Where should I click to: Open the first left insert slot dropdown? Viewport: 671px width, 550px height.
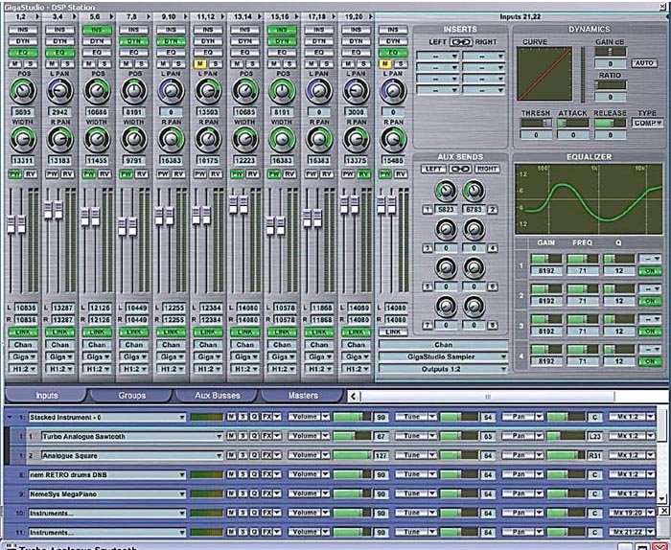coord(437,56)
